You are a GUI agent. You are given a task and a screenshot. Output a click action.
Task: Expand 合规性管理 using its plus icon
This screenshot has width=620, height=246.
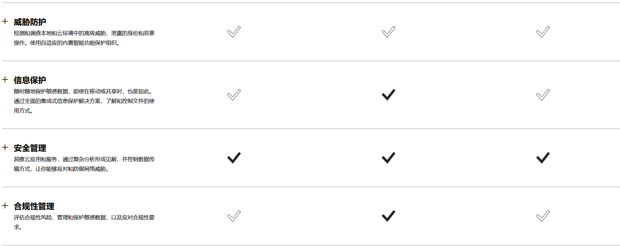click(x=5, y=206)
